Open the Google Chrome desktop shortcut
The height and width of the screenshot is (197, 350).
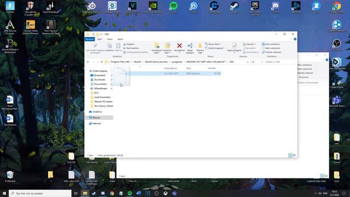(337, 7)
